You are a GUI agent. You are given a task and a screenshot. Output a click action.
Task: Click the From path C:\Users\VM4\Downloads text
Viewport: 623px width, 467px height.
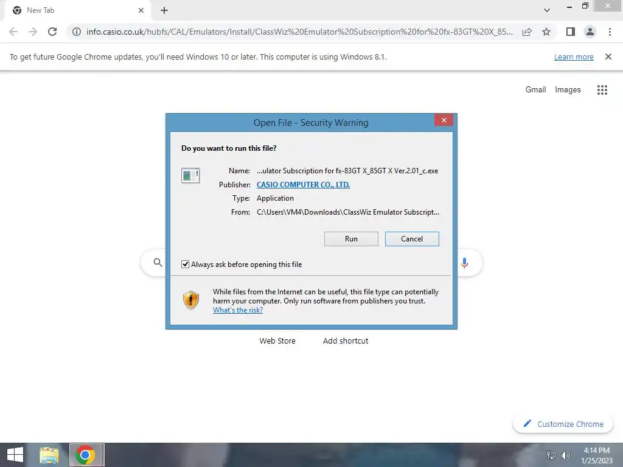(x=348, y=212)
